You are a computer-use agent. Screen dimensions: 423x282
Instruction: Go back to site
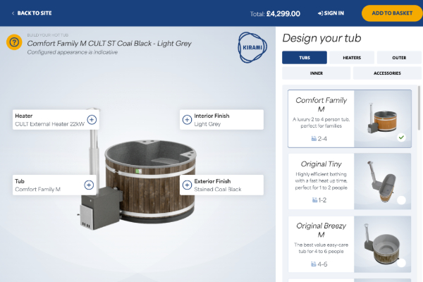coord(32,13)
